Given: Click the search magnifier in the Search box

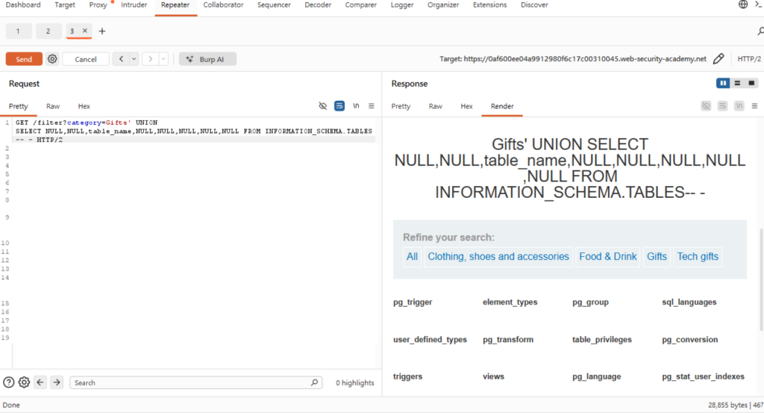Looking at the screenshot, I should click(314, 383).
